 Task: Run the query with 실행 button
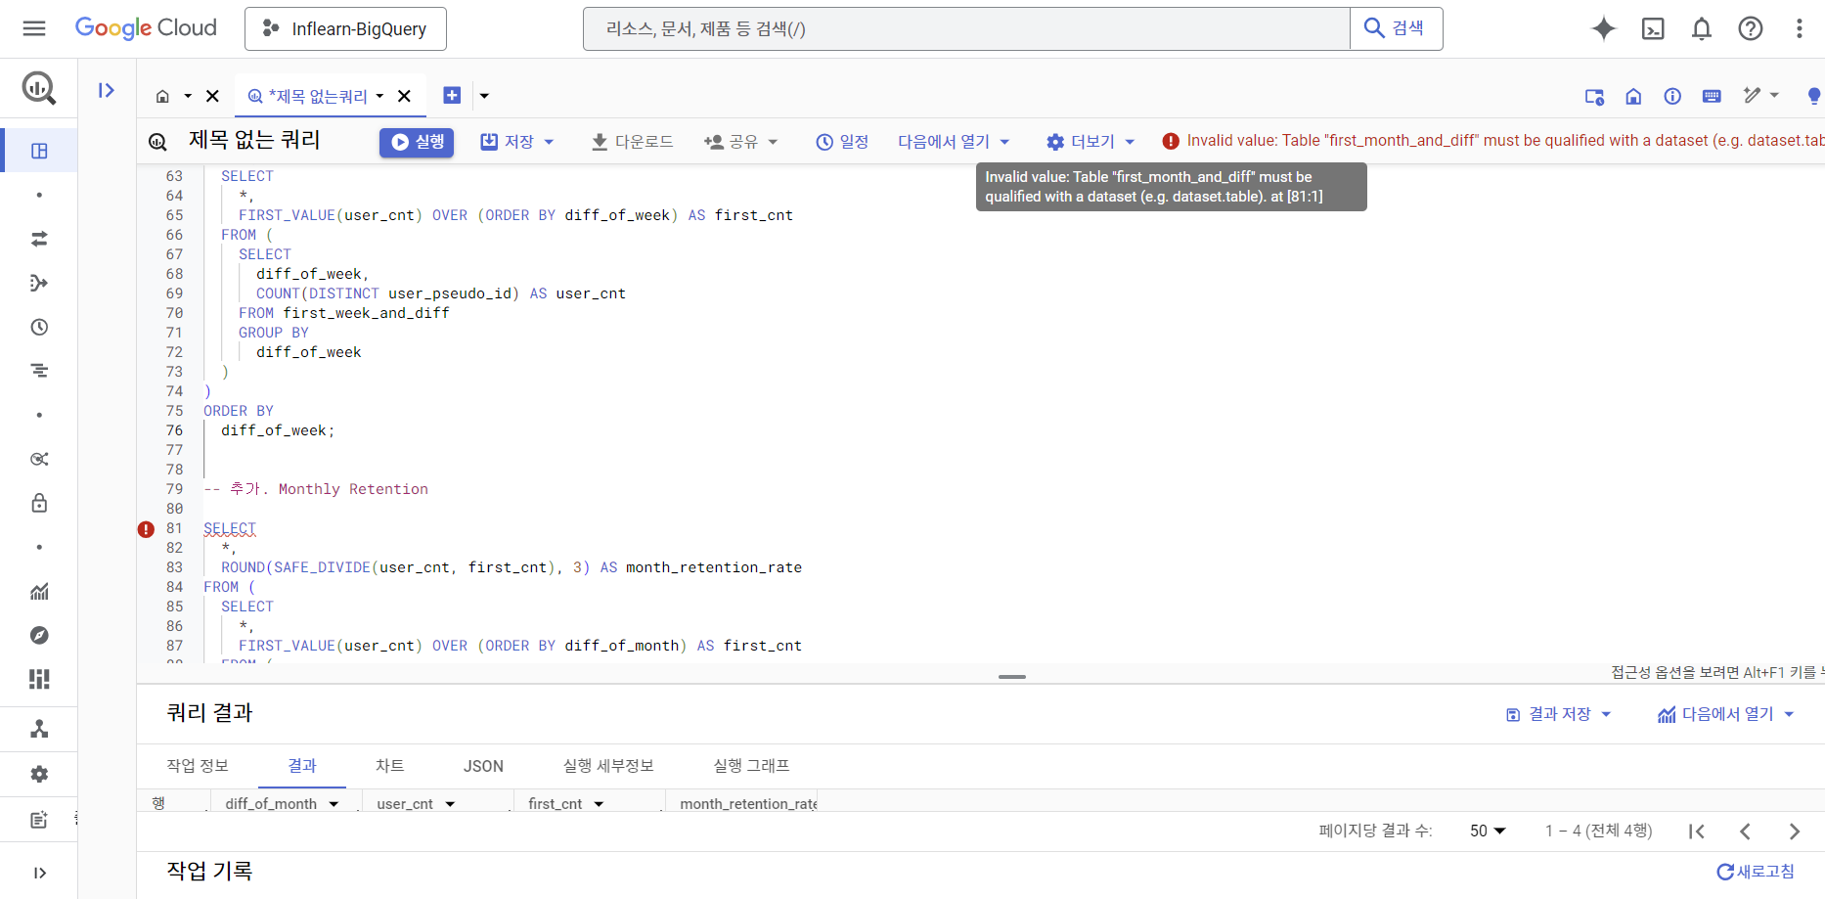click(x=417, y=142)
